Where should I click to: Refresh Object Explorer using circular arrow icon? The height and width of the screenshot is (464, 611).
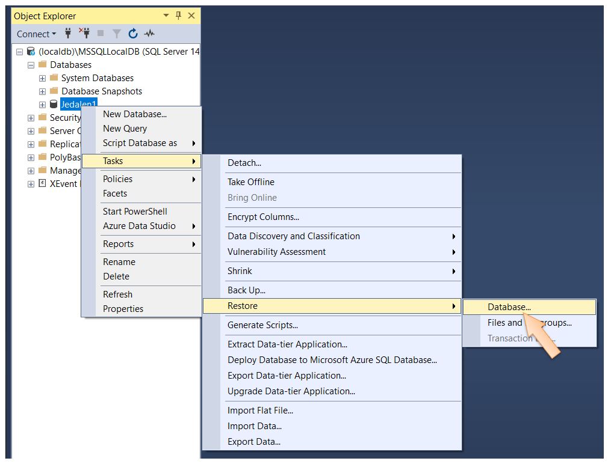point(133,34)
